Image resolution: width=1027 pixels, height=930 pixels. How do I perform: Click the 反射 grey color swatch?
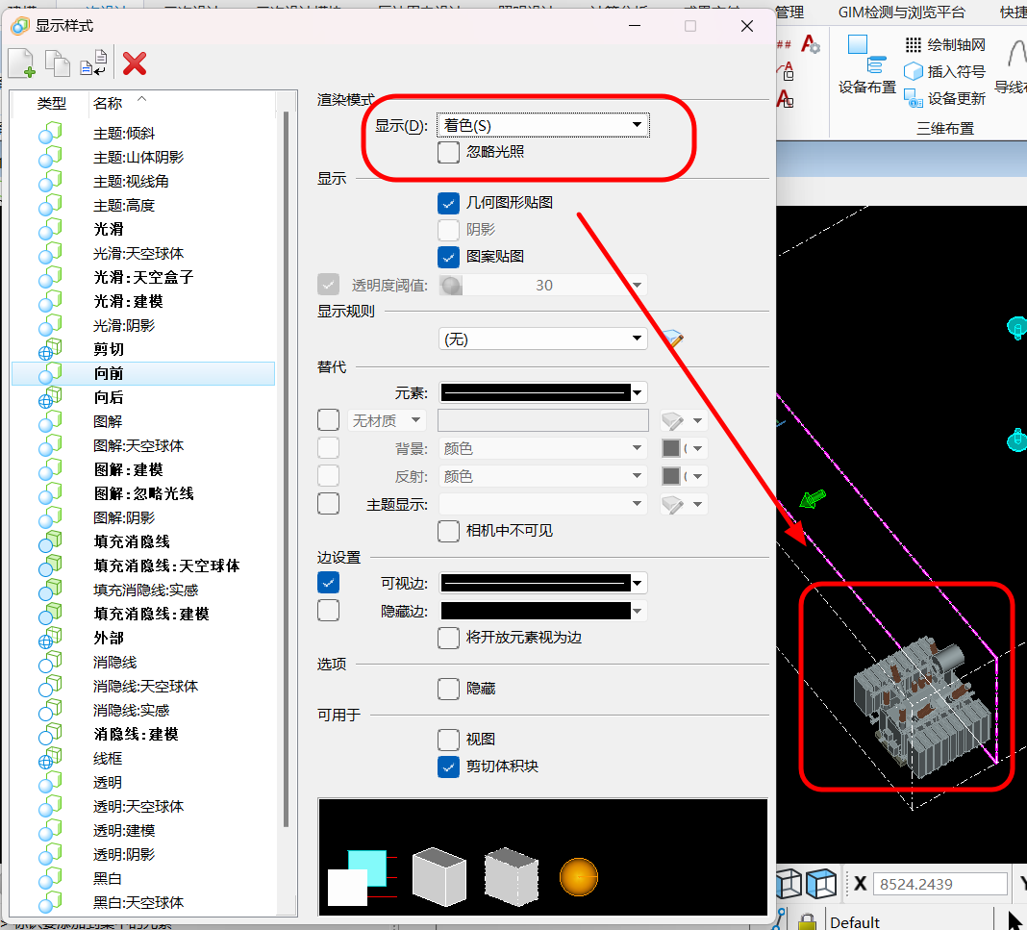670,476
